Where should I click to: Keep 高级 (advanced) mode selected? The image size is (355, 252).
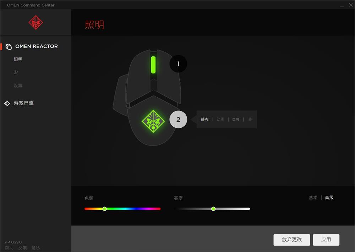tap(329, 197)
